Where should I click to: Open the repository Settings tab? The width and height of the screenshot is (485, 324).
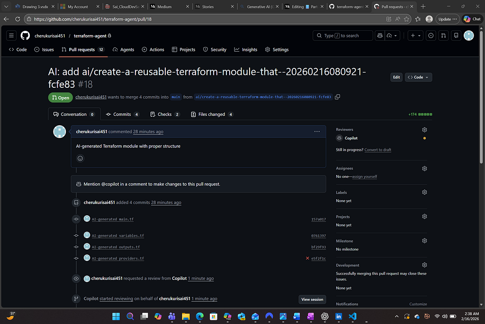point(277,49)
